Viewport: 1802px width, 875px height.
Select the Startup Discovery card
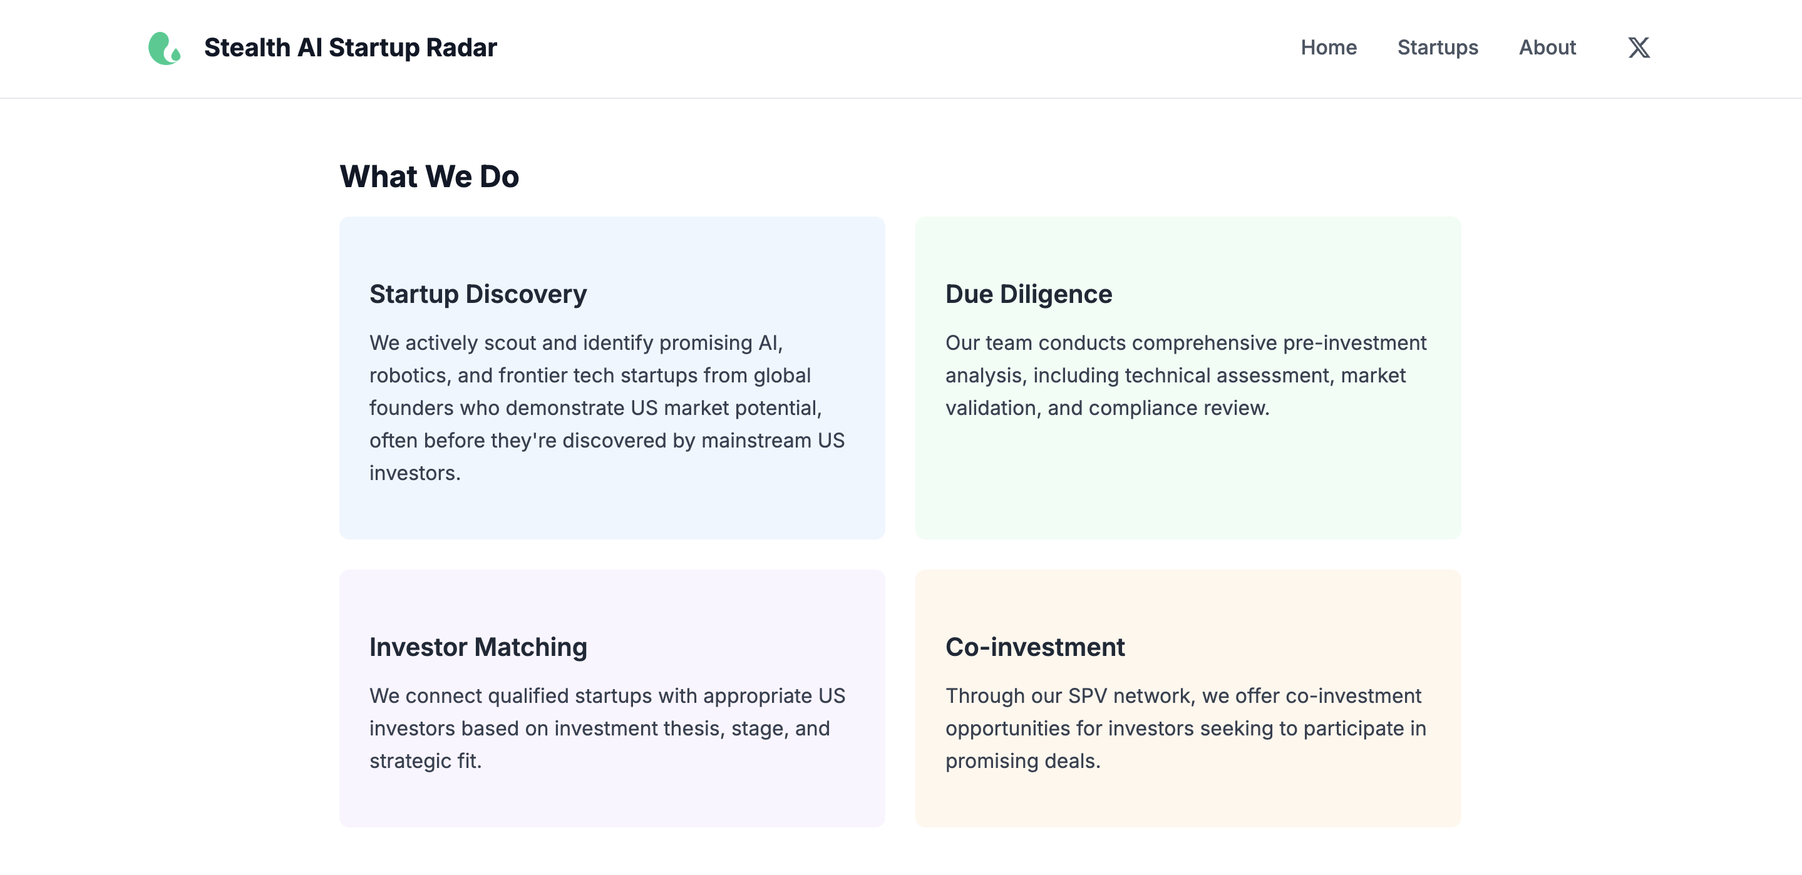pos(612,377)
